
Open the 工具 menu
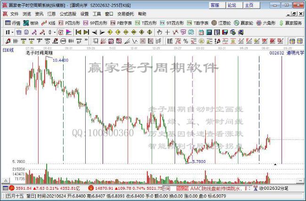point(97,14)
